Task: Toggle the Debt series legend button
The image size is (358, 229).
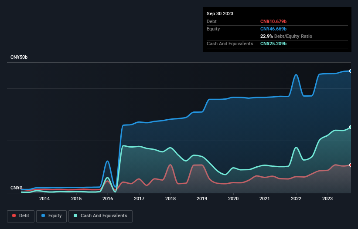Action: [x=20, y=216]
